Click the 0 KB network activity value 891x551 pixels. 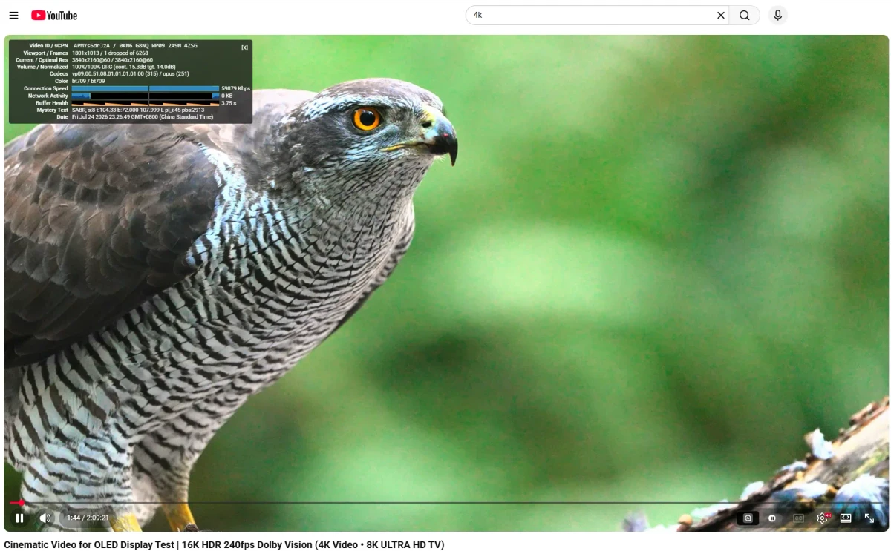pos(227,96)
